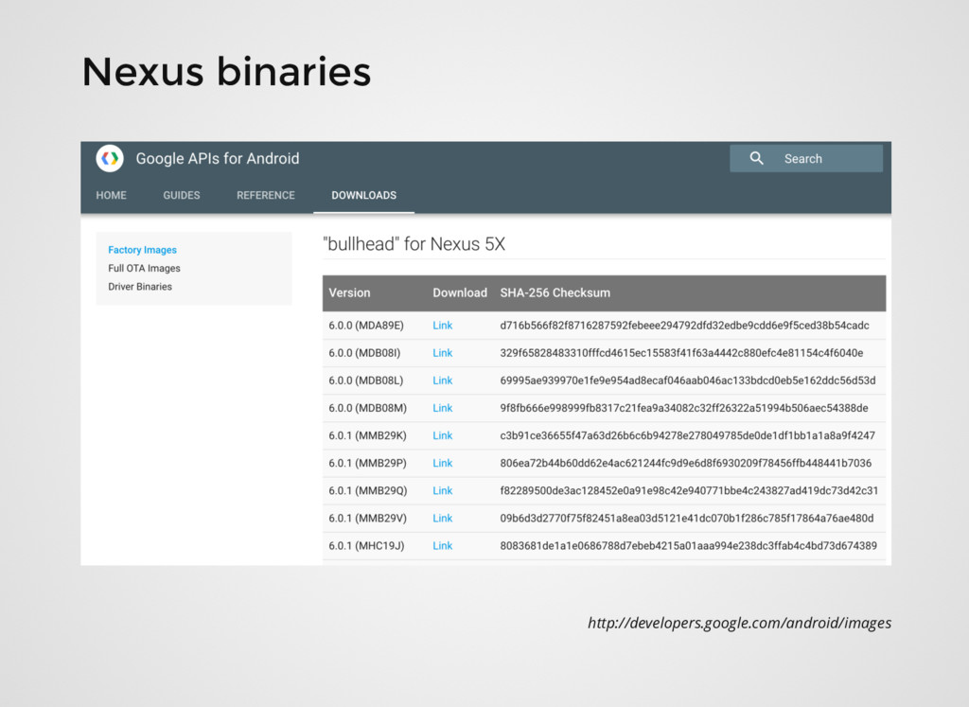Select version text 6.0.0 (MDB08L)
The image size is (969, 707).
(366, 380)
